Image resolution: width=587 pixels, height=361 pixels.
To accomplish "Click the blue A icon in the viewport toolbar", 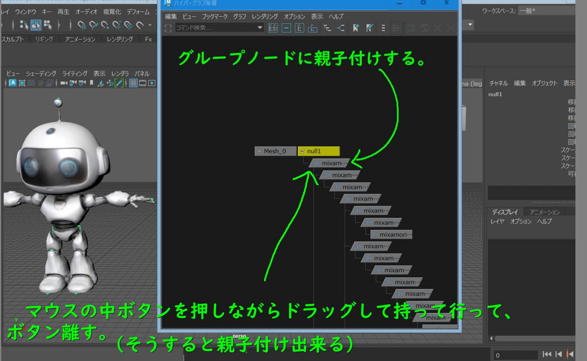I will click(x=13, y=83).
